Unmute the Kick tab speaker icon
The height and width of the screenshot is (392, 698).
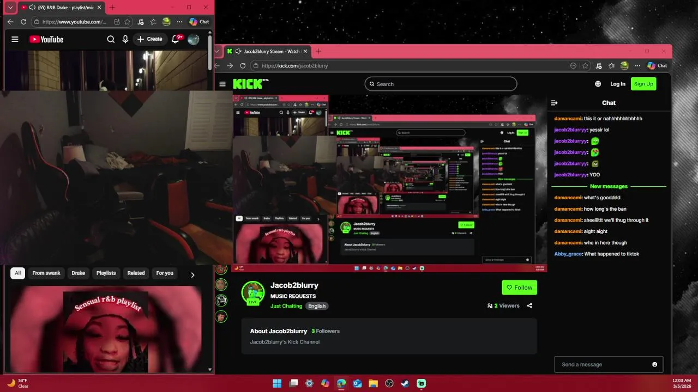pyautogui.click(x=238, y=51)
